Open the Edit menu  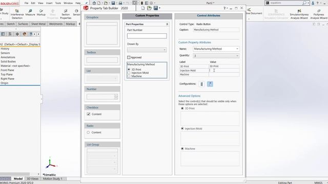pyautogui.click(x=33, y=3)
